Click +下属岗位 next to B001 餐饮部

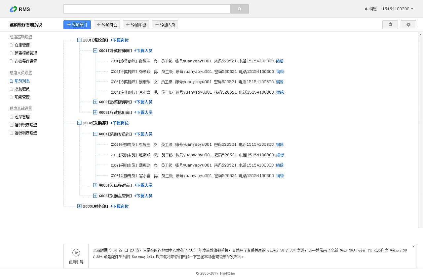point(119,40)
